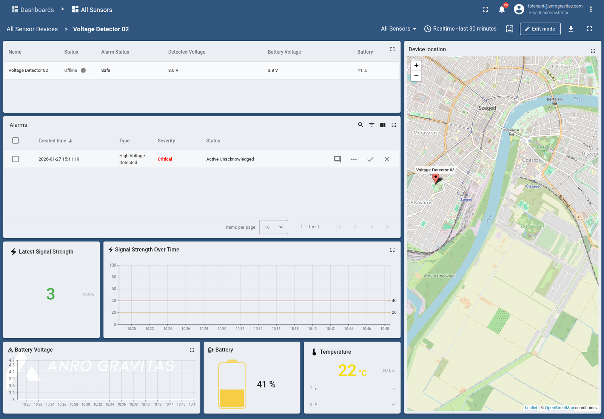Select all alarms header checkbox
This screenshot has height=419, width=604.
[x=15, y=140]
